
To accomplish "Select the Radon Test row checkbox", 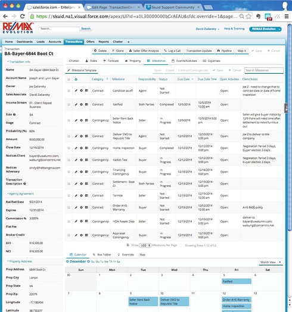I will (69, 160).
